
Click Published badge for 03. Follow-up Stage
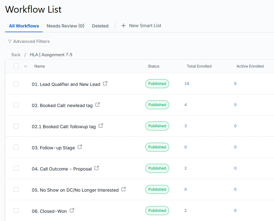coord(157,147)
